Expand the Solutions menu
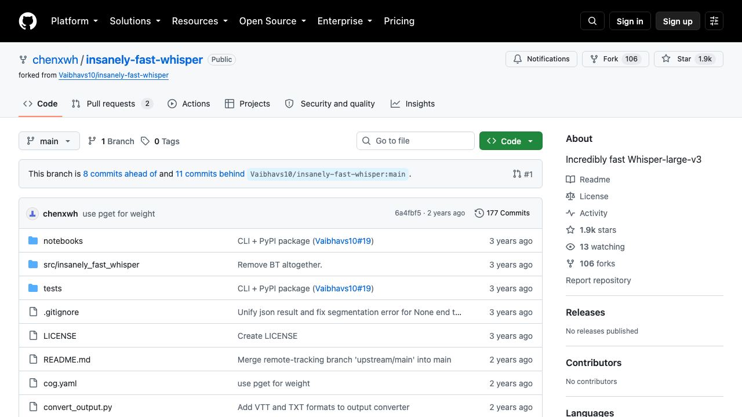 point(135,21)
